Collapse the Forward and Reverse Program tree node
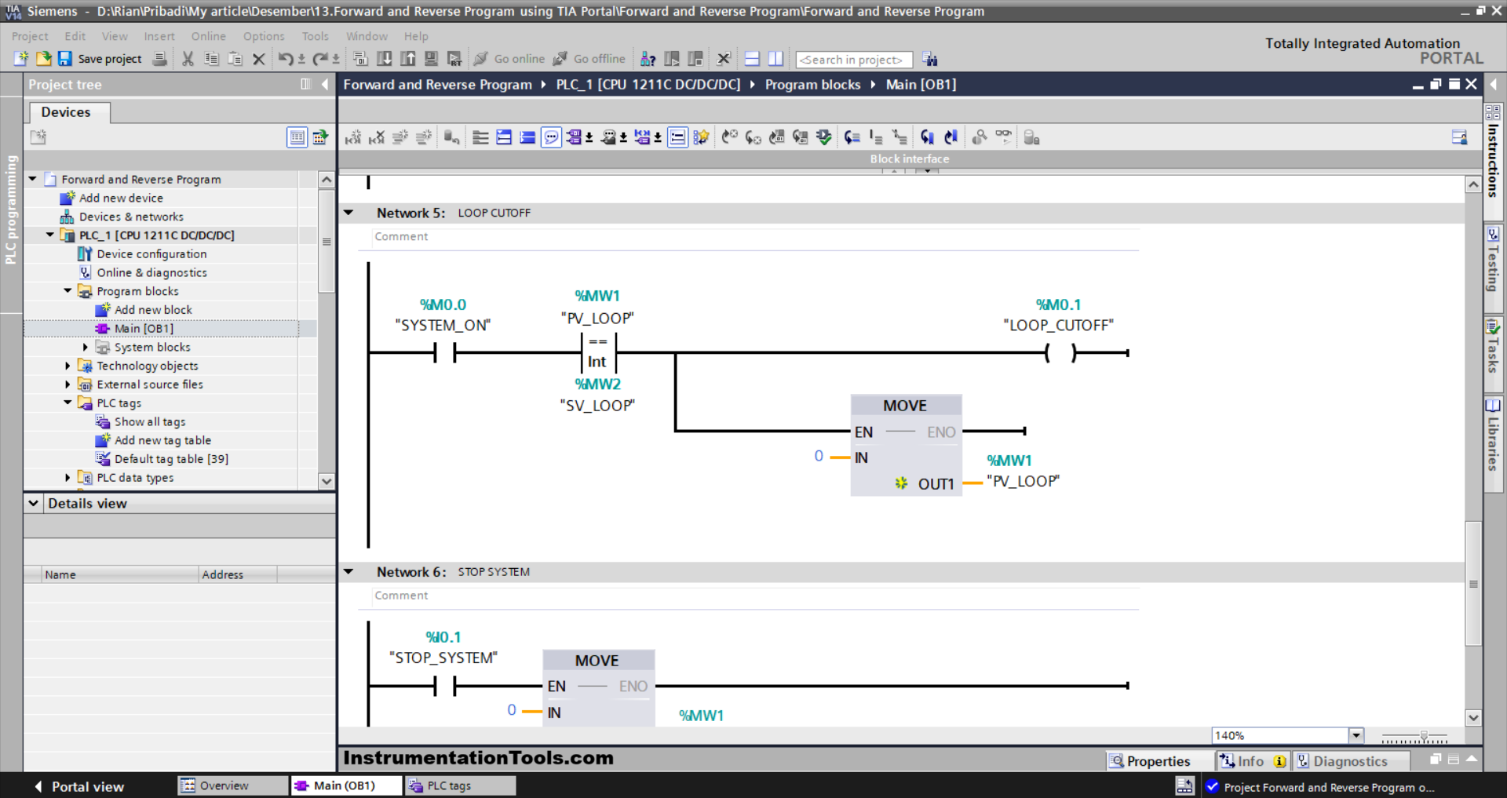 (x=33, y=179)
